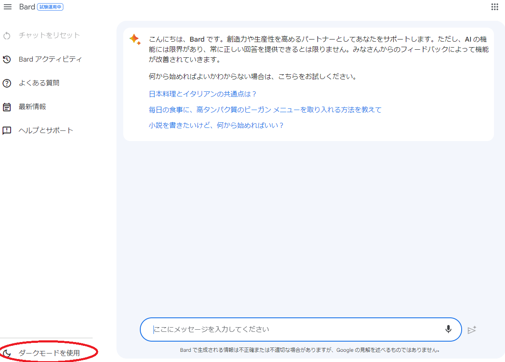Click the Bard disclaimer text below input

point(309,350)
